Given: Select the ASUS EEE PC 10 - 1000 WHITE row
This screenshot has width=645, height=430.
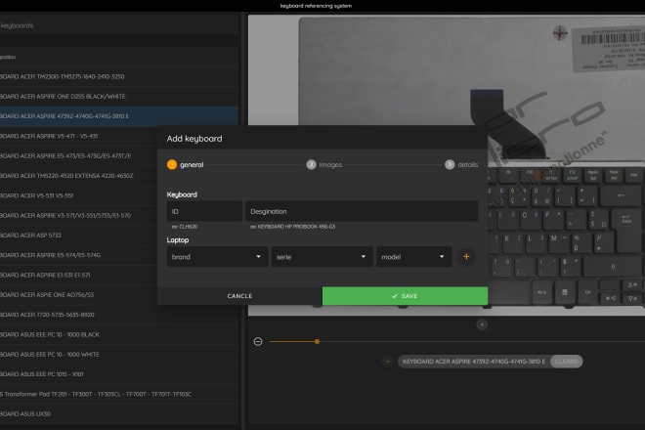Looking at the screenshot, I should pos(118,355).
